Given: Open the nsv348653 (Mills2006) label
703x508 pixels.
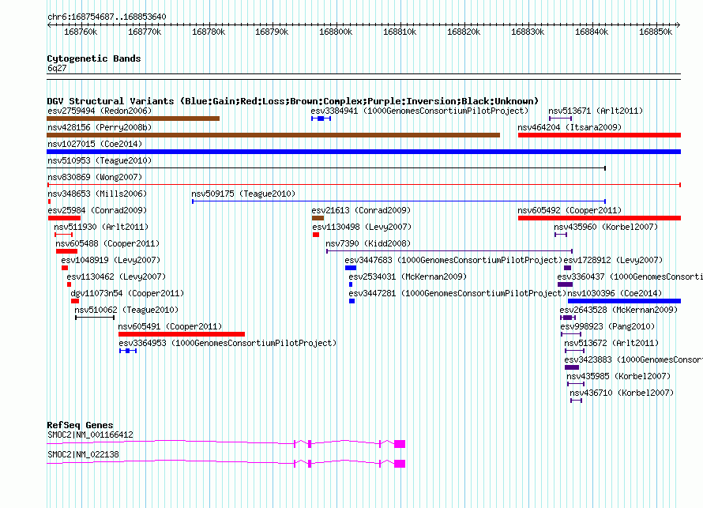Looking at the screenshot, I should click(x=97, y=194).
